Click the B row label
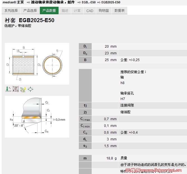 (85, 60)
